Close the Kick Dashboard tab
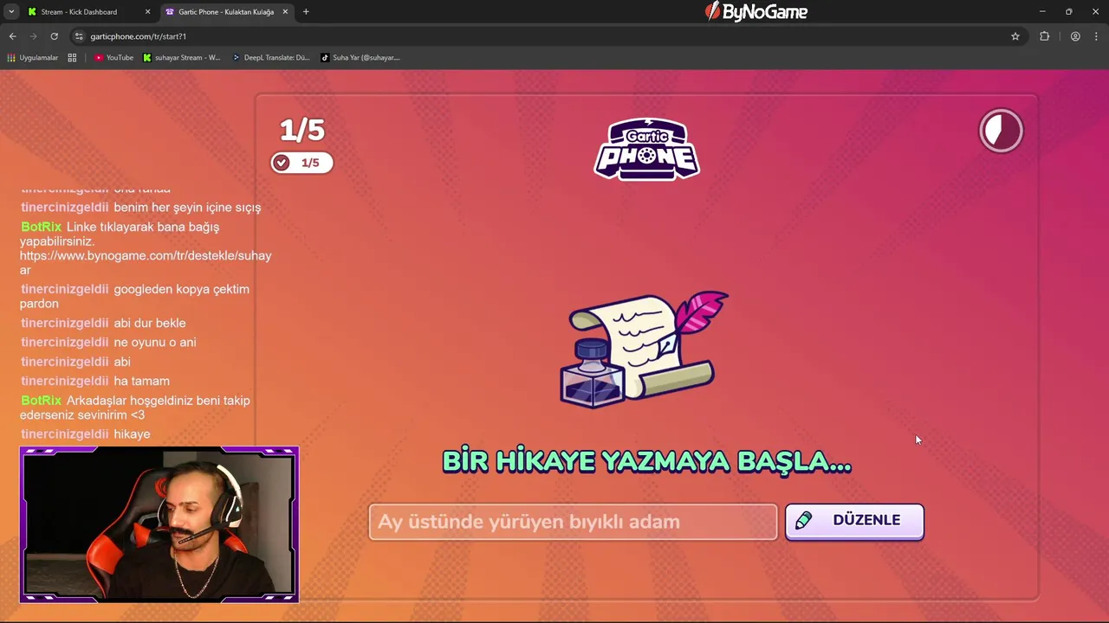 point(147,12)
